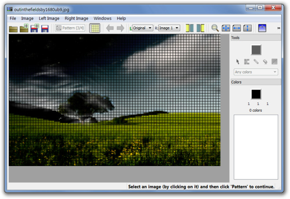Image resolution: width=290 pixels, height=199 pixels.
Task: Open the right image 'Image 1' dropdown
Action: click(x=169, y=28)
